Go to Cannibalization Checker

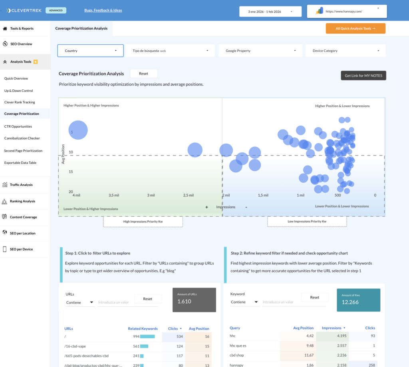[x=22, y=138]
